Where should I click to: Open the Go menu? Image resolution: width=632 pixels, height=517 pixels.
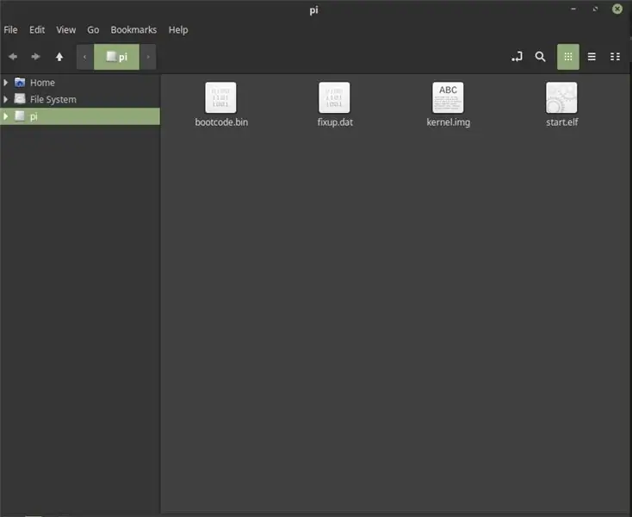click(93, 30)
